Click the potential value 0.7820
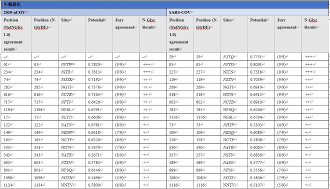This screenshot has width=330, height=189. point(94,64)
